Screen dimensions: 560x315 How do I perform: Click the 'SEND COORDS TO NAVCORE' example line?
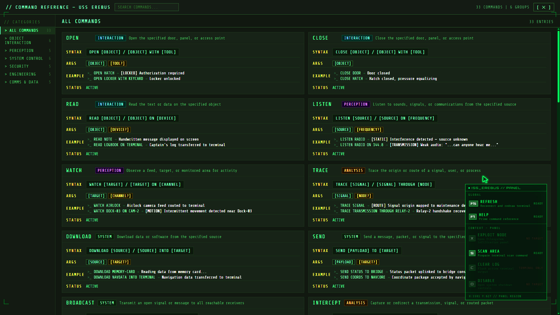(400, 277)
